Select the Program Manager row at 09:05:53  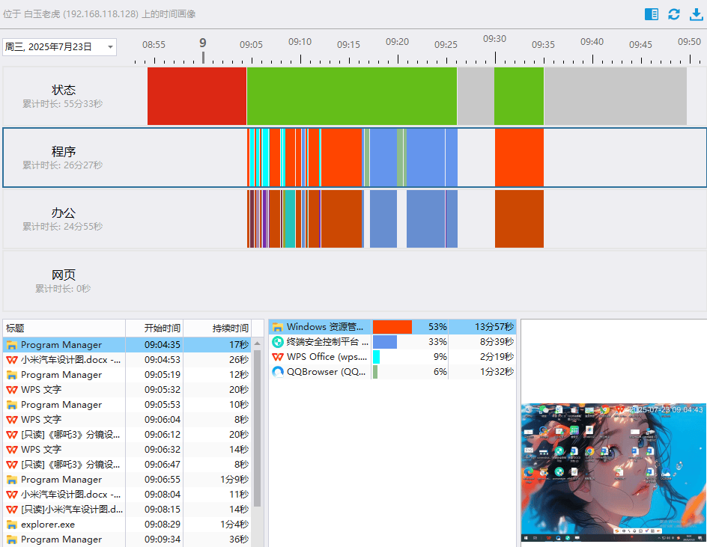127,405
